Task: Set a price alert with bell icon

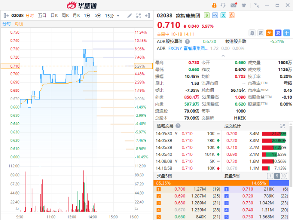Action: [x=252, y=33]
